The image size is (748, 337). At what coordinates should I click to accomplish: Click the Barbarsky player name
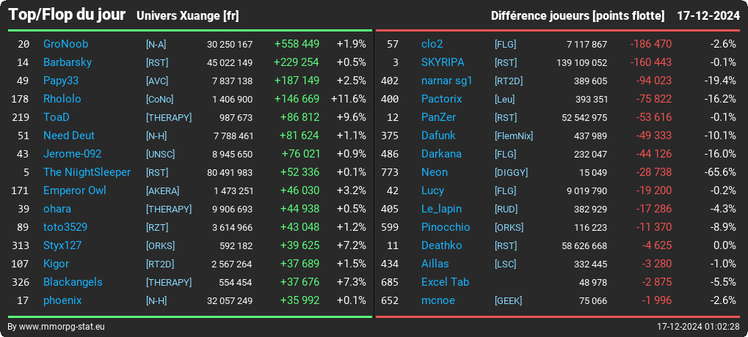68,62
